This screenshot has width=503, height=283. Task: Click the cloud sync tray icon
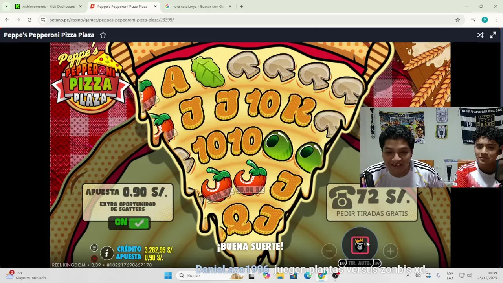click(418, 276)
